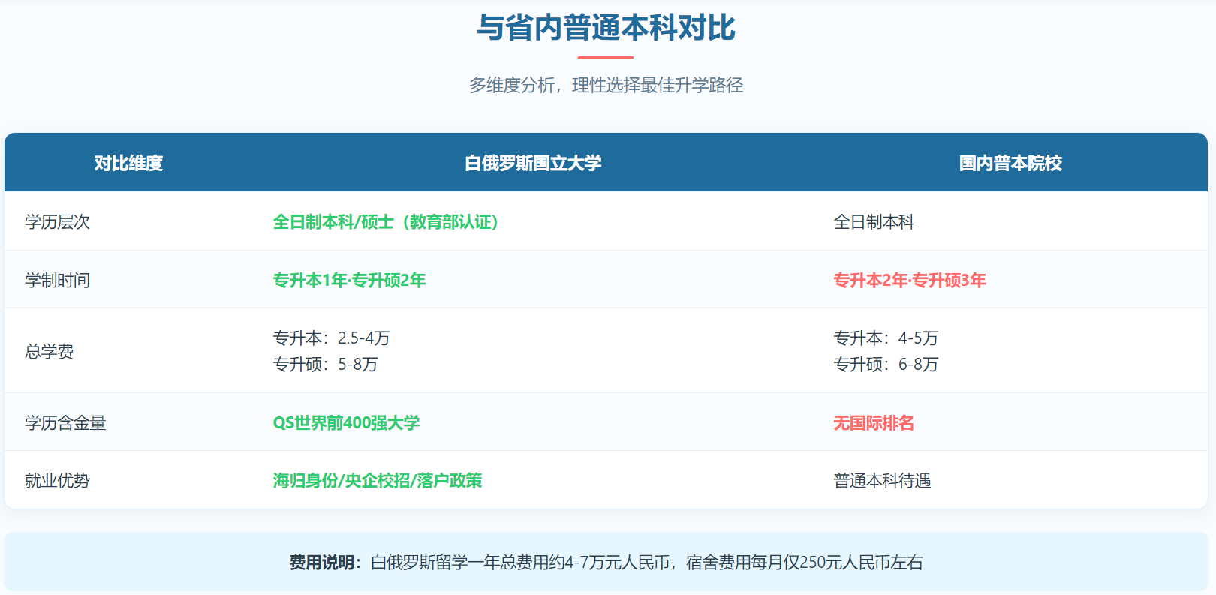Click the 对比维度 column header
Image resolution: width=1216 pixels, height=595 pixels.
click(x=128, y=163)
